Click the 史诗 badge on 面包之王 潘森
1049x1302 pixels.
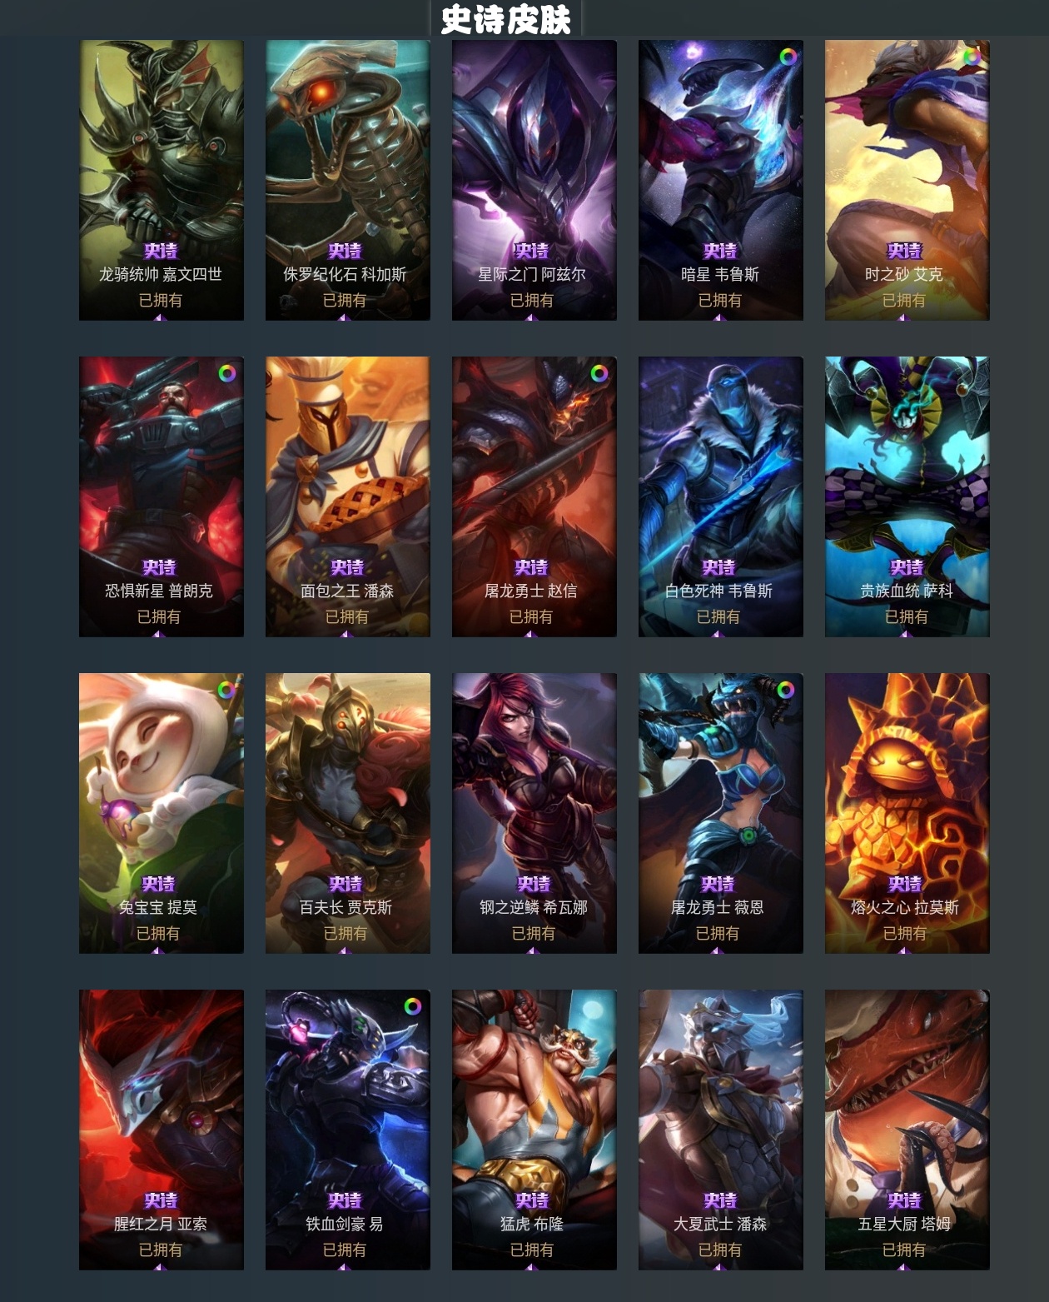pos(347,567)
